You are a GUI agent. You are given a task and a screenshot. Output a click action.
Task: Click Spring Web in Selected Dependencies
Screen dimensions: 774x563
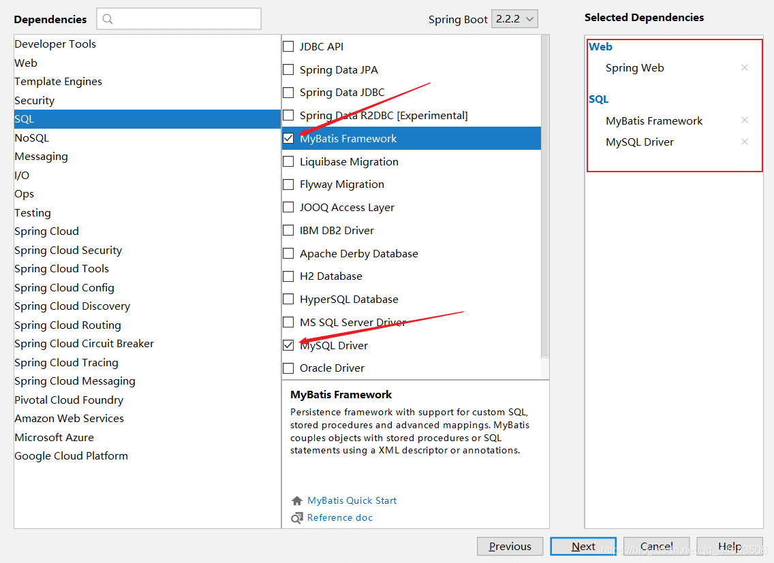pos(635,68)
